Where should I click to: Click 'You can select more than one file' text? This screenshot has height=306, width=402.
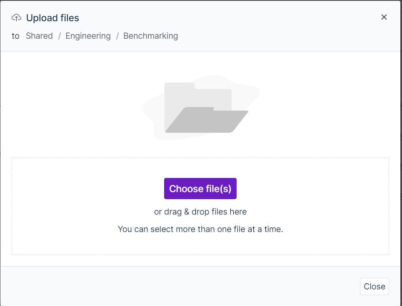(200, 229)
